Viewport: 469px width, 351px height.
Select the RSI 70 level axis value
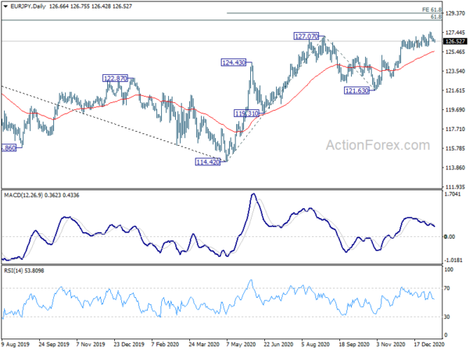tap(448, 289)
